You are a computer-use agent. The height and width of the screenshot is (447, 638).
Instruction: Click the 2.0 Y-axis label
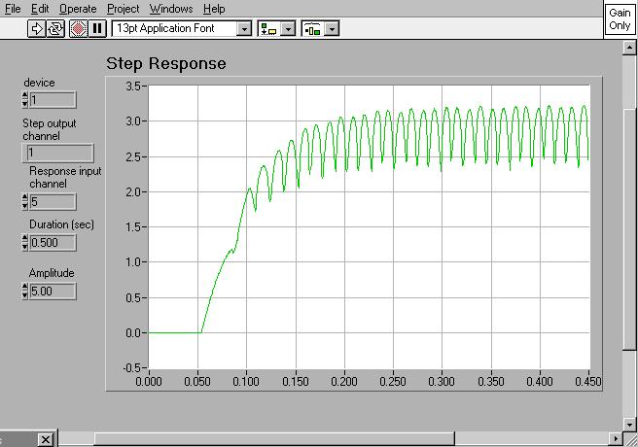[x=132, y=191]
